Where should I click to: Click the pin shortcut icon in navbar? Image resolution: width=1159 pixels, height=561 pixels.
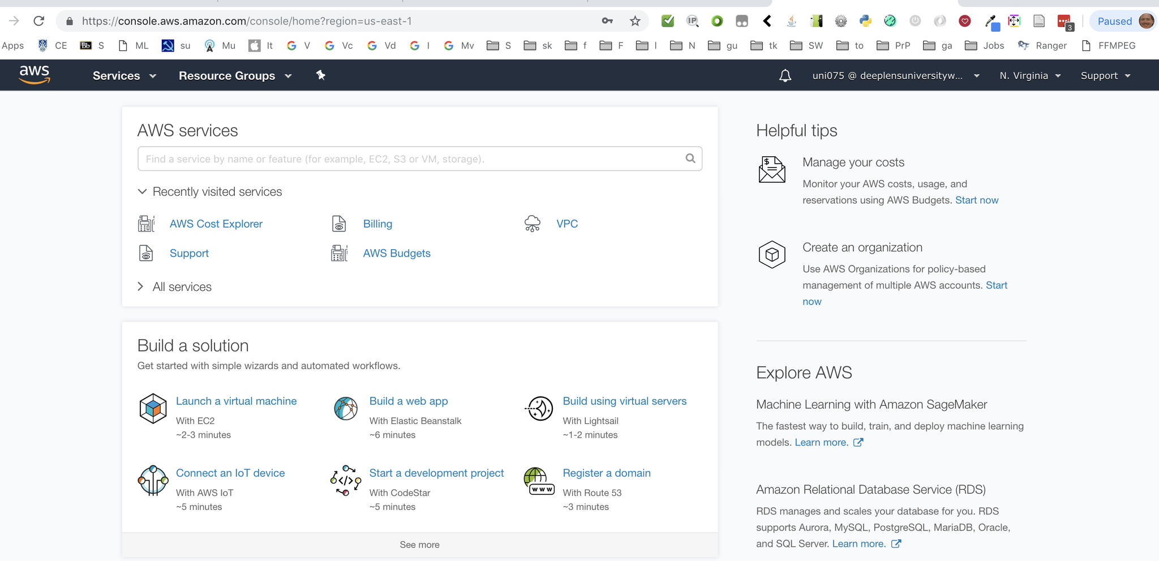(x=321, y=75)
